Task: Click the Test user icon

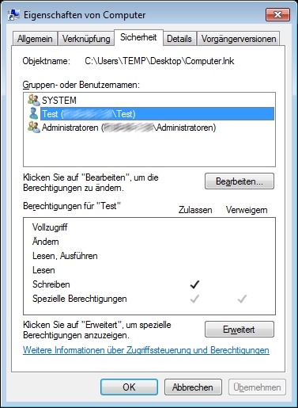Action: [x=34, y=113]
